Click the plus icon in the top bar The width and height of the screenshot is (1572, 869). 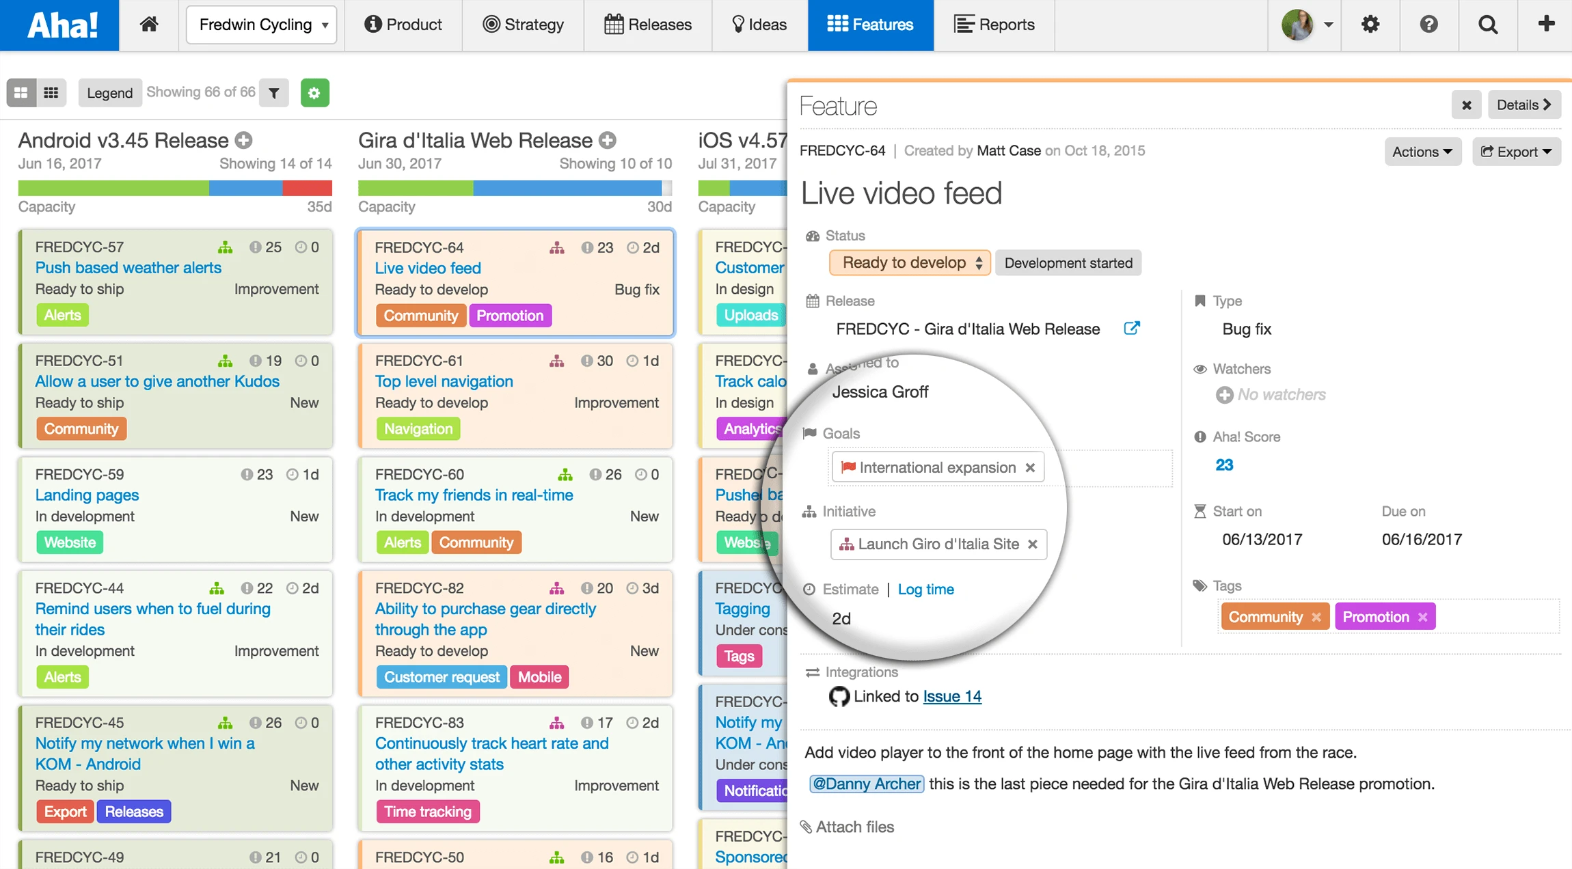[1546, 24]
